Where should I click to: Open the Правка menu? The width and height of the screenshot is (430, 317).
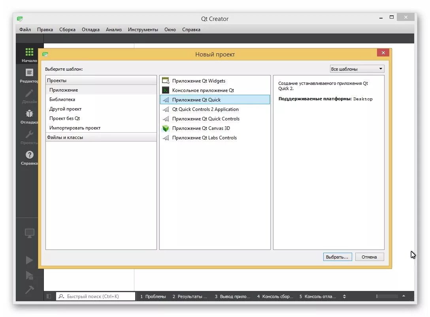point(45,30)
